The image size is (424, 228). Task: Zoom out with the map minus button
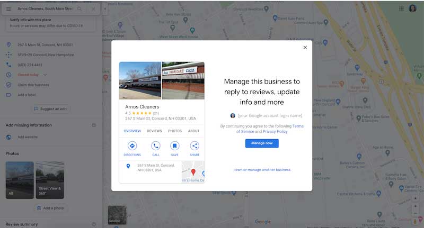tap(416, 213)
